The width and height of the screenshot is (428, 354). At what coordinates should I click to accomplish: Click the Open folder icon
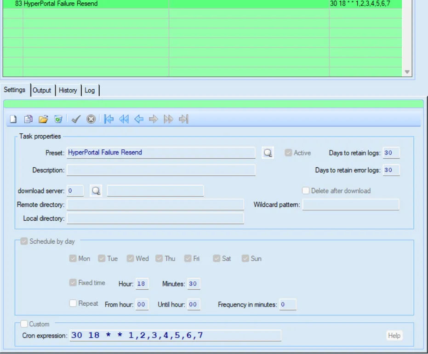43,119
